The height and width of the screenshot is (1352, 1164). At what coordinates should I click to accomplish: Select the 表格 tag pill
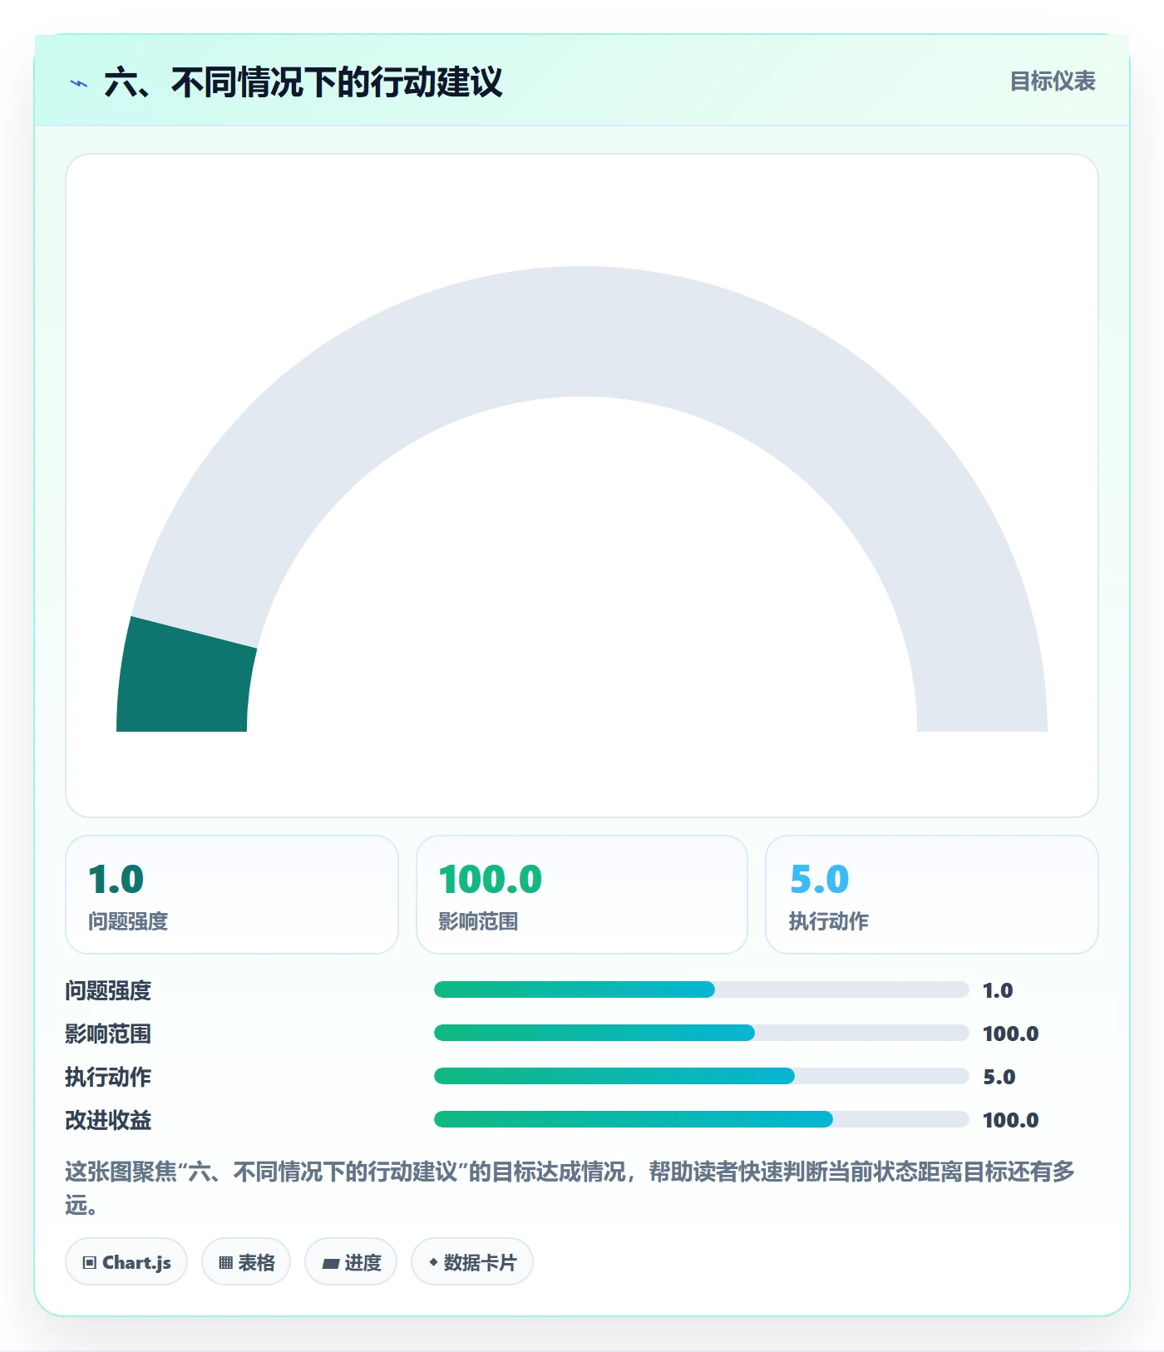tap(246, 1262)
